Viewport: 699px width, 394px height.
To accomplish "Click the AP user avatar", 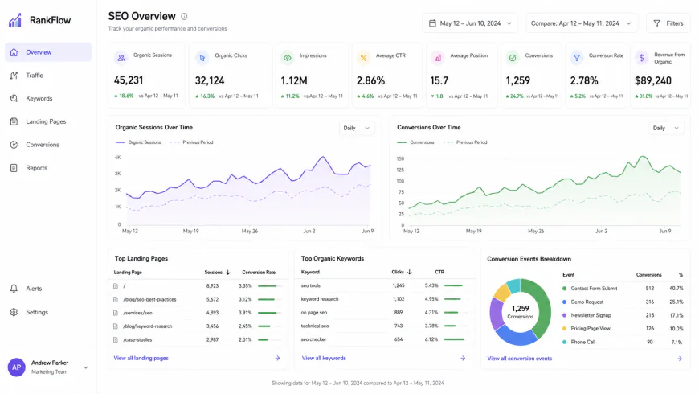I will 17,367.
